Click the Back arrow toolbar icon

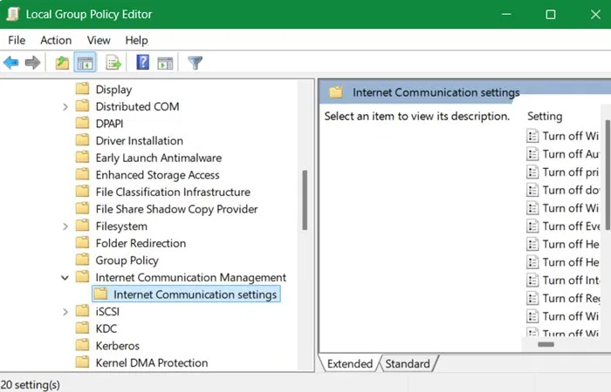click(11, 63)
